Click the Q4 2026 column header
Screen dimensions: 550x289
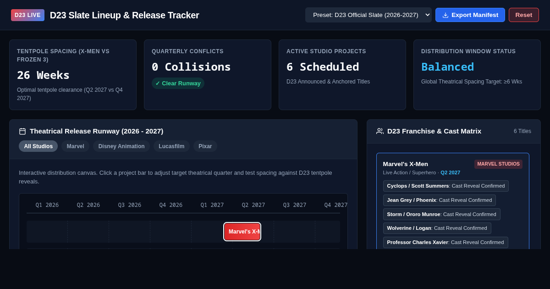point(171,205)
